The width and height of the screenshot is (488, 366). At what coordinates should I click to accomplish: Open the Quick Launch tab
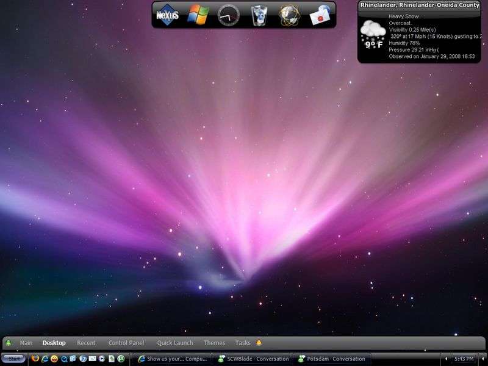175,343
